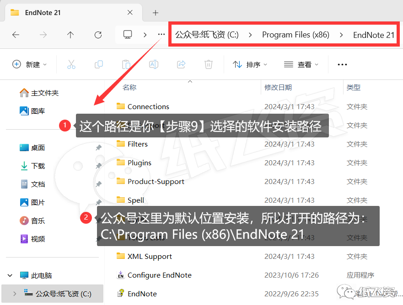Open 文档 in the sidebar
Viewport: 403px width, 305px height.
tap(32, 184)
